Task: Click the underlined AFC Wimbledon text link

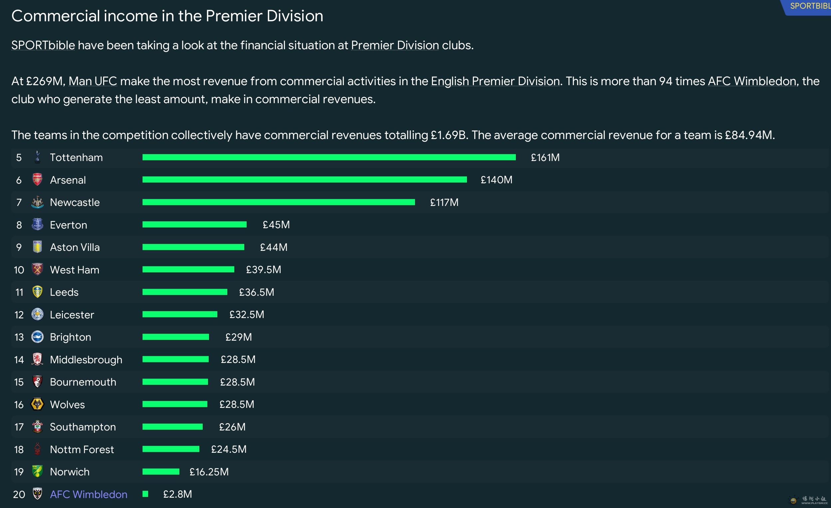Action: (752, 81)
